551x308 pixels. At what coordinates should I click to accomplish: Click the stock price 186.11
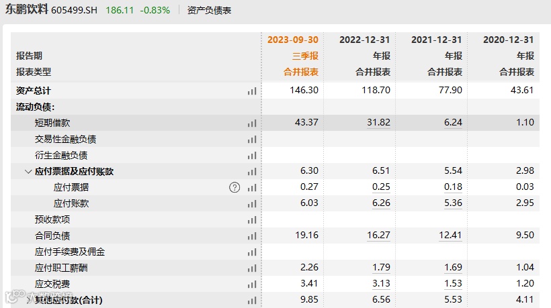pos(120,10)
